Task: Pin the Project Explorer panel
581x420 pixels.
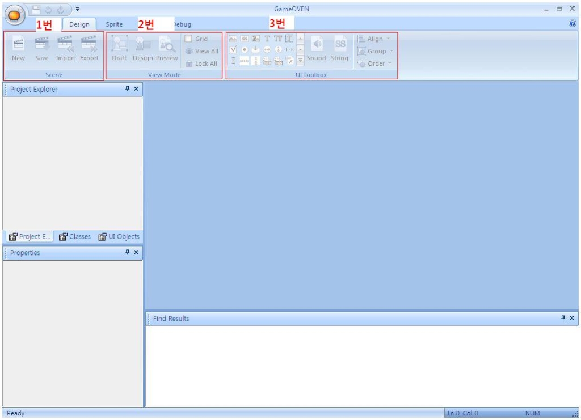Action: pos(127,89)
